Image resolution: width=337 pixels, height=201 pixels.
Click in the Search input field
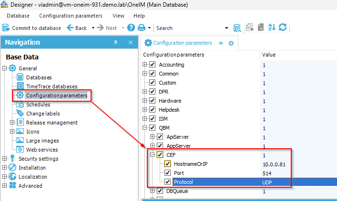190,28
